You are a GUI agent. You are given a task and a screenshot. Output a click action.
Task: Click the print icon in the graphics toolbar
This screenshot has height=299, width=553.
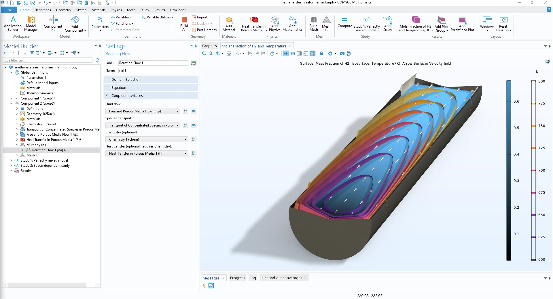click(x=349, y=53)
